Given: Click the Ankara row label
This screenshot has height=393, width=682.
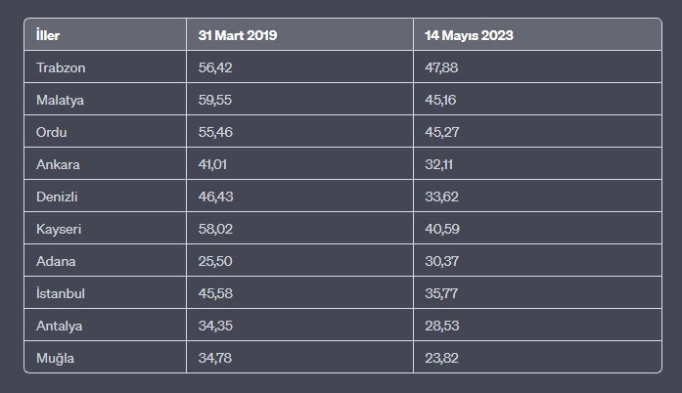Looking at the screenshot, I should coord(58,163).
